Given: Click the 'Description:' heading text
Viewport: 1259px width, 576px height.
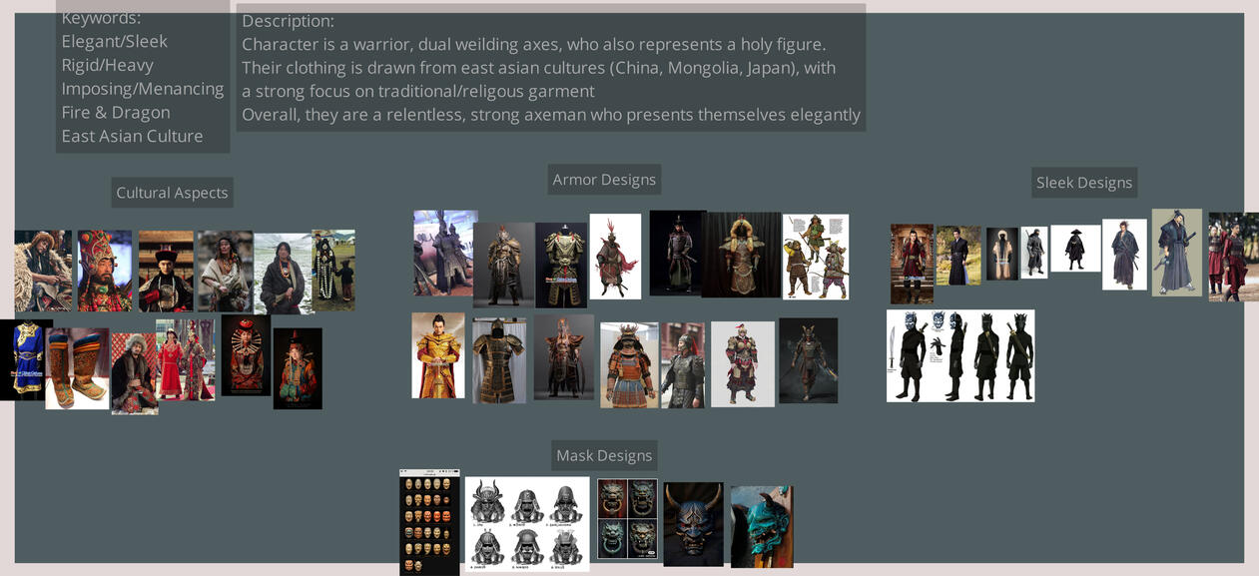Looking at the screenshot, I should coord(288,21).
